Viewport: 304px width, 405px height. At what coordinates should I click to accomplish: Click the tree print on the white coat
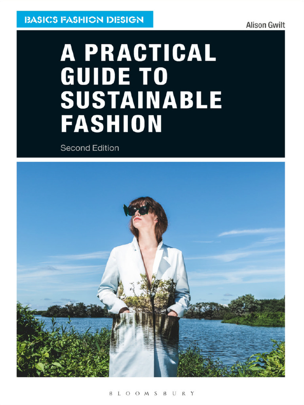147,294
